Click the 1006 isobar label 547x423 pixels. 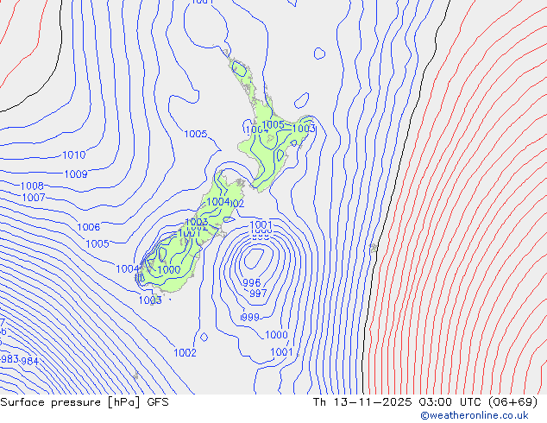pyautogui.click(x=89, y=227)
